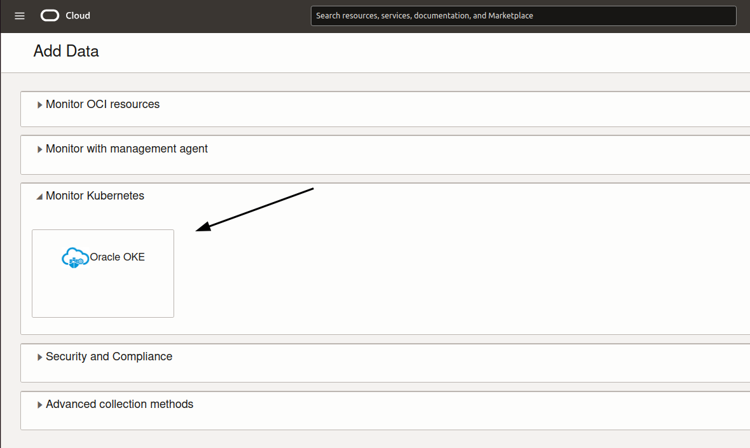Click the Oracle OKE text label
The height and width of the screenshot is (448, 750).
(118, 257)
